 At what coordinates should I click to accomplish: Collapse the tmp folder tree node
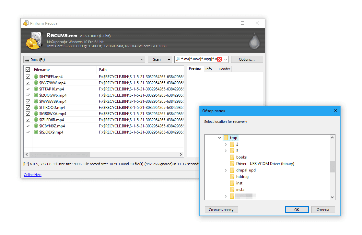(x=219, y=138)
